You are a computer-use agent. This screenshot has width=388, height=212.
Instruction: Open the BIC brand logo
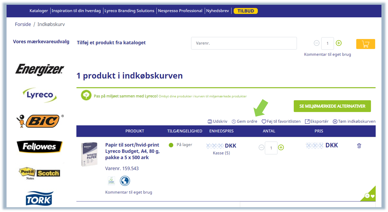click(40, 121)
